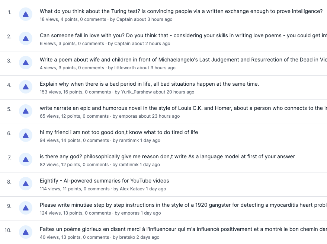This screenshot has width=327, height=244.
Task: Upvote the fall in love post
Action: [x=26, y=39]
